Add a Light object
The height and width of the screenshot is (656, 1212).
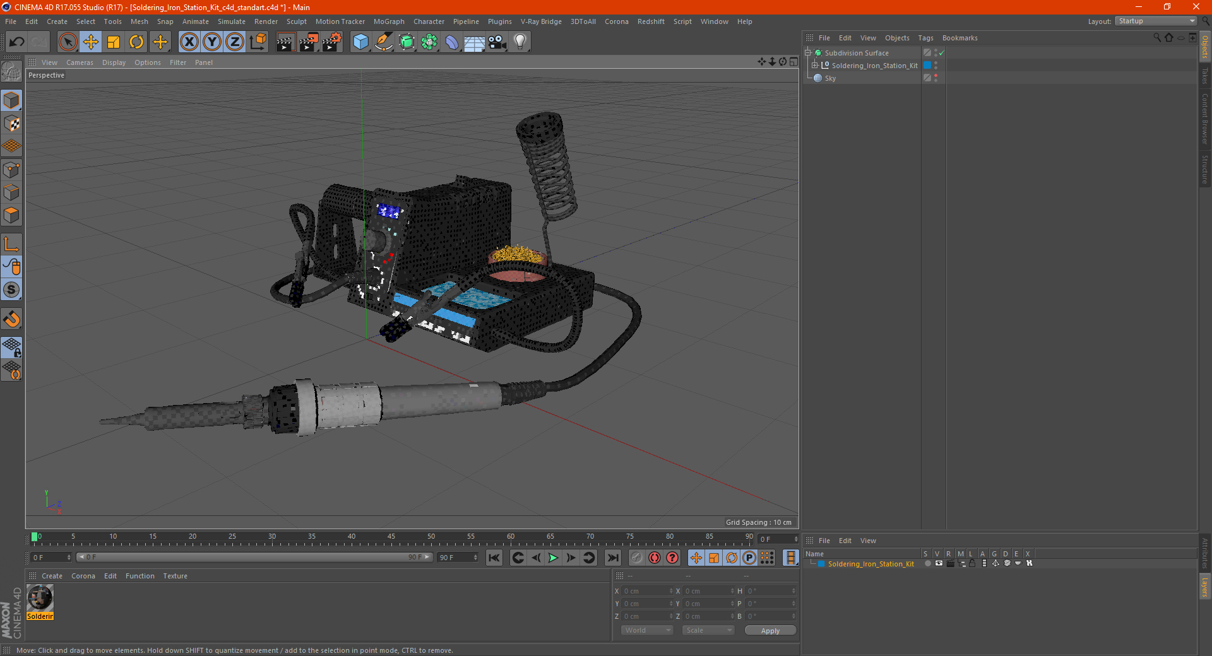520,42
